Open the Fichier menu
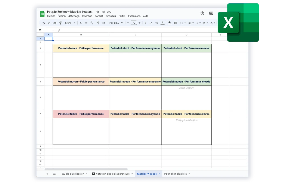 (x=51, y=16)
